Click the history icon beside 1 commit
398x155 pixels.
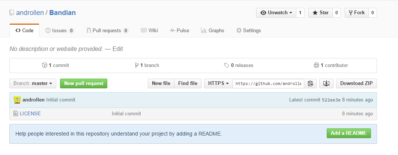coord(45,66)
